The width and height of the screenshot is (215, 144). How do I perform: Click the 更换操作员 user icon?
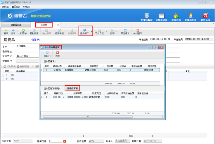(191, 15)
